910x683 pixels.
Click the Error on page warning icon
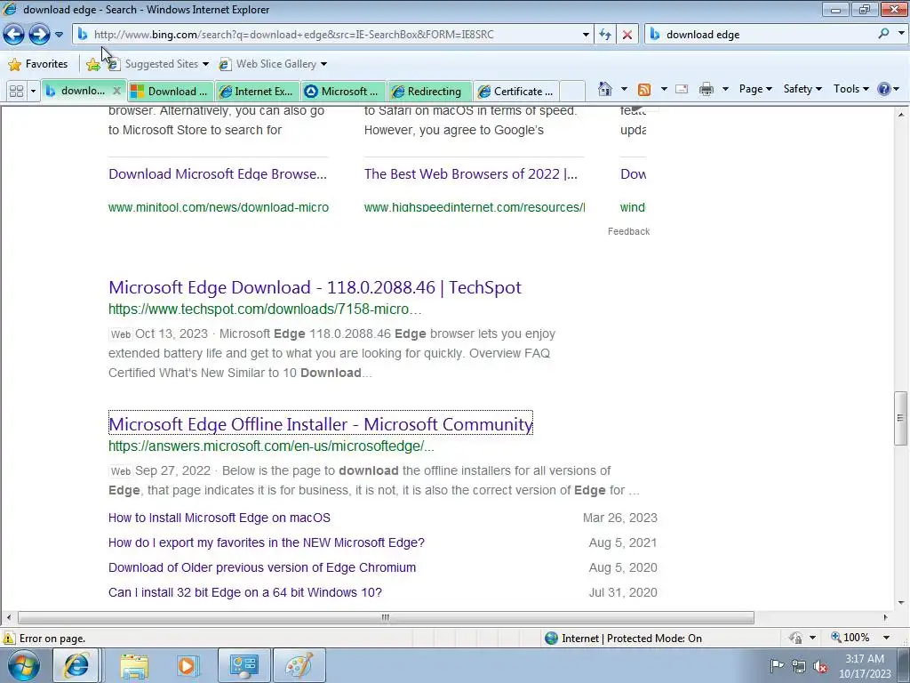[9, 639]
